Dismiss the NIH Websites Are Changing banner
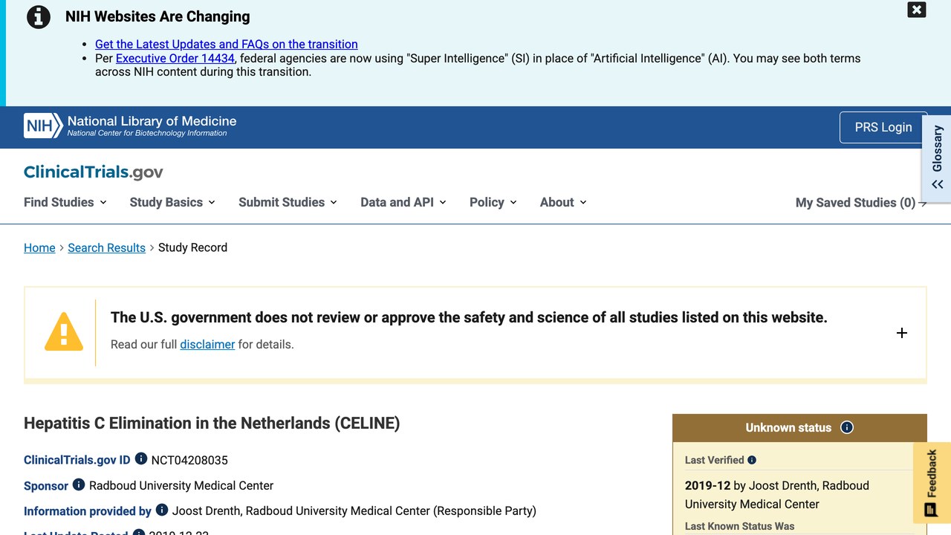The width and height of the screenshot is (951, 535). tap(917, 10)
